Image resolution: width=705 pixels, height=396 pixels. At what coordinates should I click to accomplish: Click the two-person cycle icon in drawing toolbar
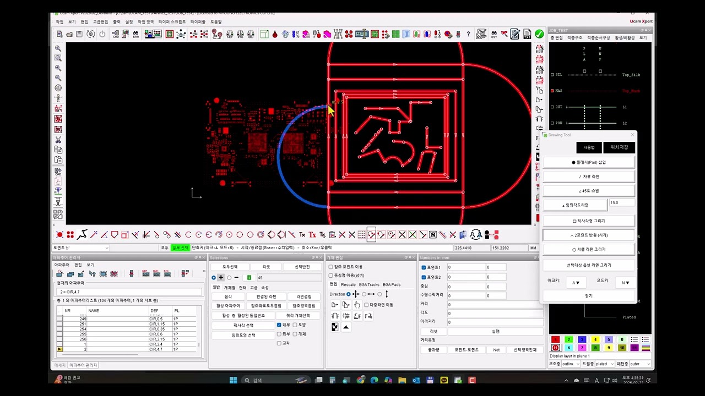coord(475,235)
